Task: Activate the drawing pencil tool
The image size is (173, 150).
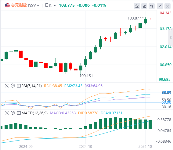Action: pos(144,6)
